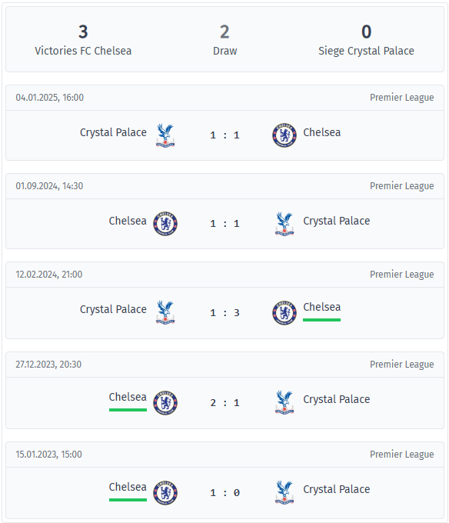Open Chelsea team link in 12.02.2024 match
This screenshot has width=449, height=523.
321,307
